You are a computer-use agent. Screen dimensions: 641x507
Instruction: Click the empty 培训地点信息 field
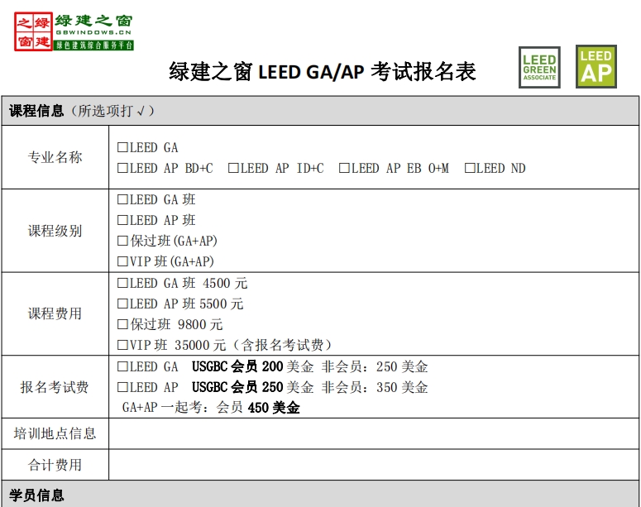point(374,433)
